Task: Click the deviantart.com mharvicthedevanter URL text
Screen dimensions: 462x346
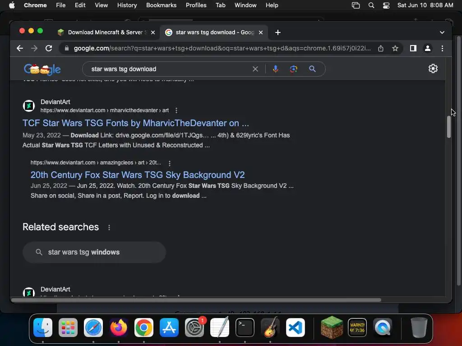Action: tap(105, 110)
